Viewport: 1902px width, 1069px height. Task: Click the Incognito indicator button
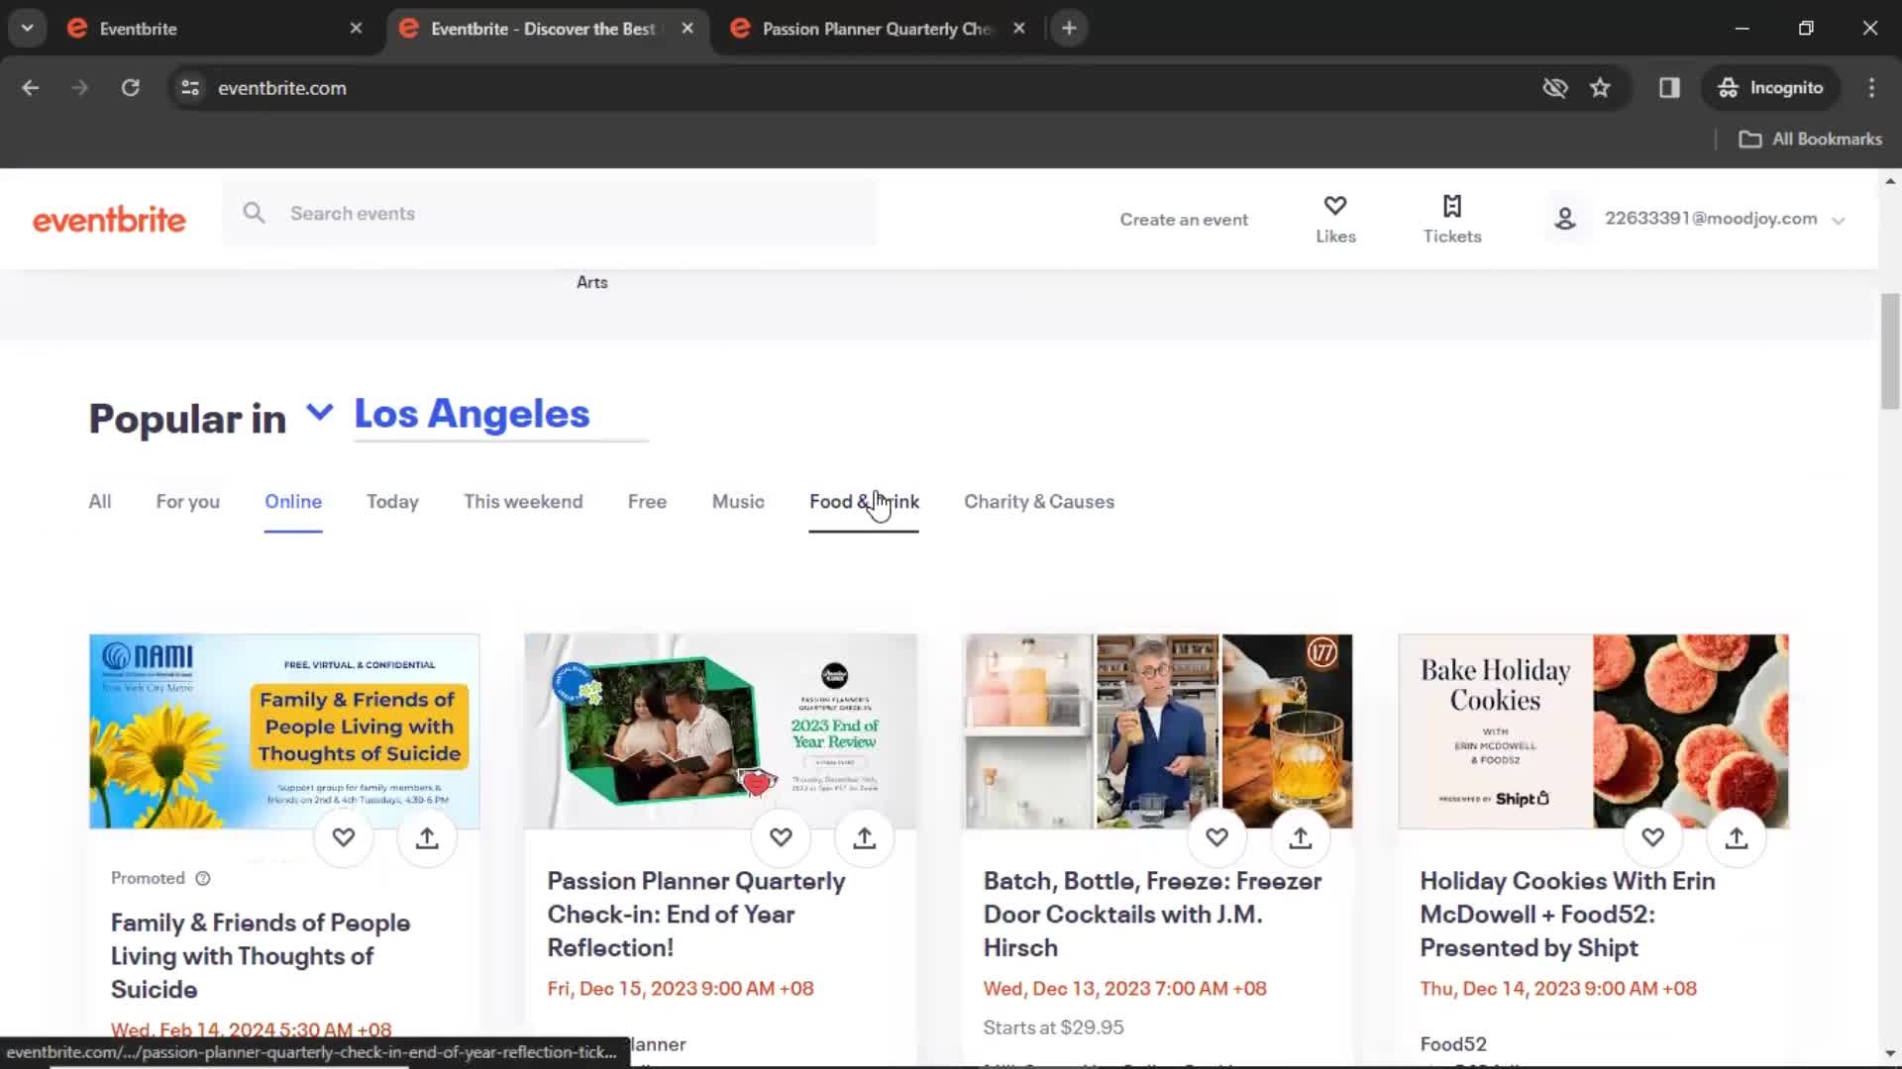pyautogui.click(x=1771, y=88)
